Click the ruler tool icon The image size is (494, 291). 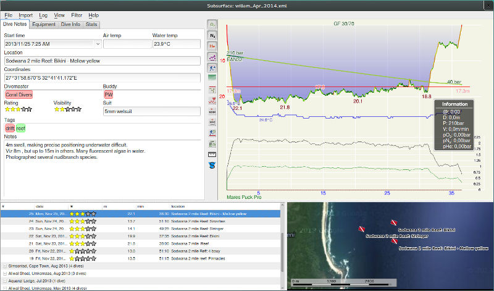213,154
